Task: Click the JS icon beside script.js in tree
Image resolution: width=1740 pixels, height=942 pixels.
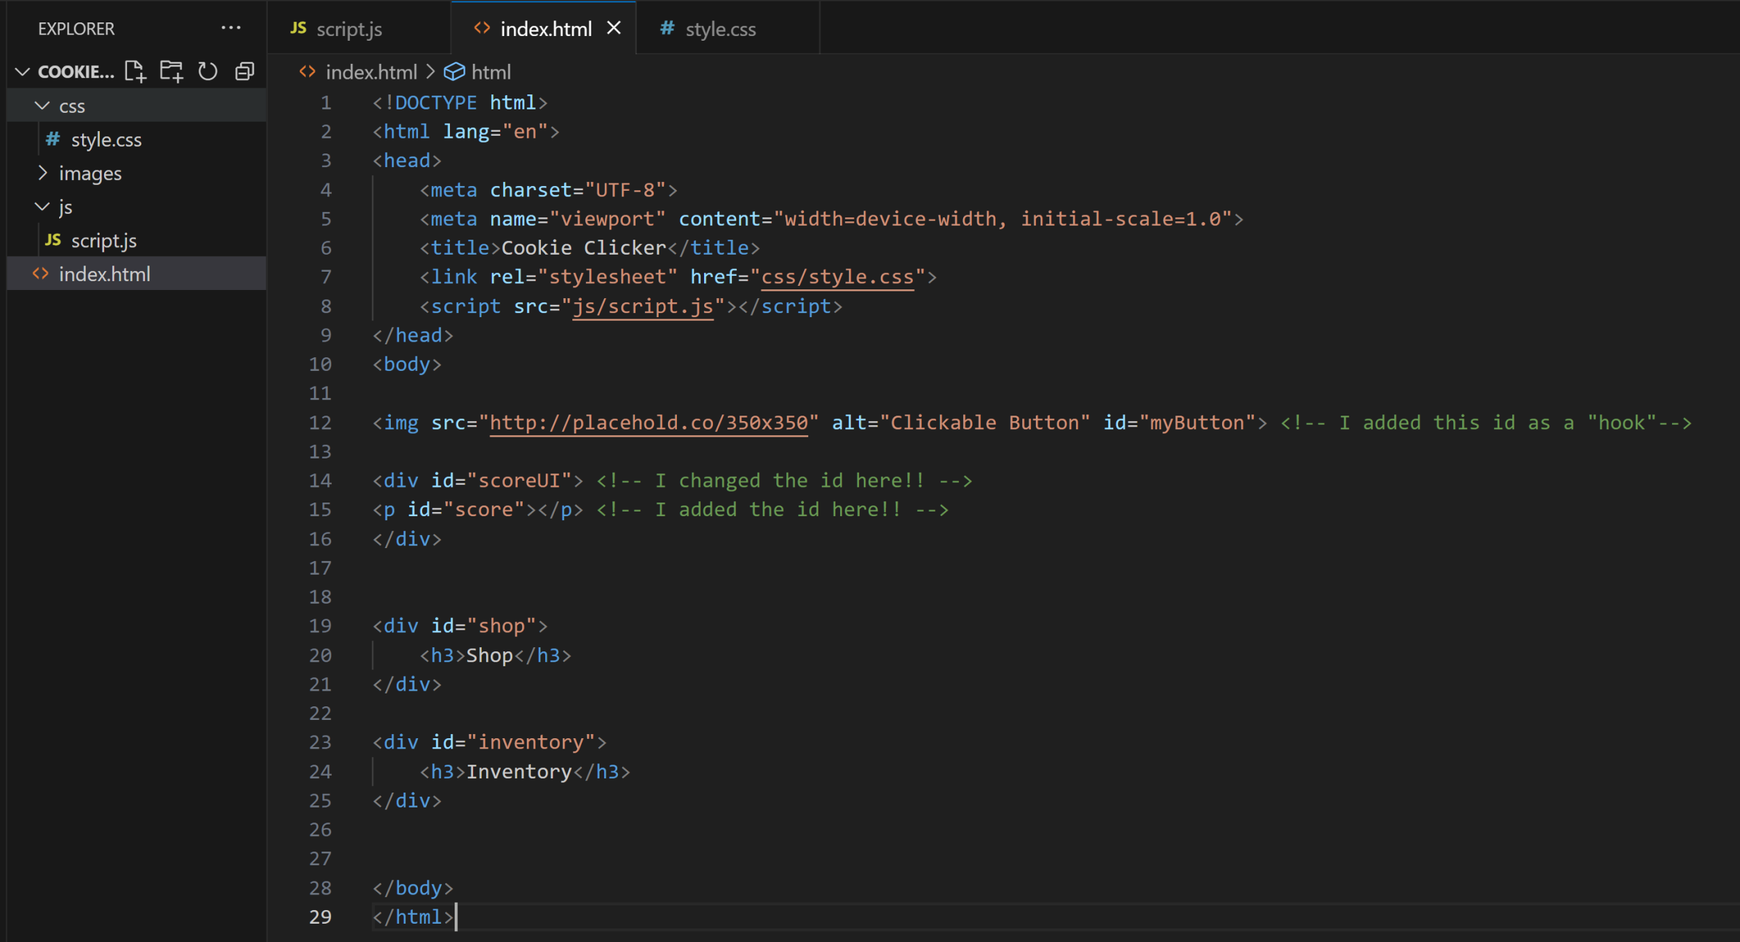Action: pyautogui.click(x=53, y=240)
